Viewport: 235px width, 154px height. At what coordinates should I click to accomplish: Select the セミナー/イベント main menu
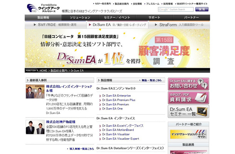coord(117,18)
